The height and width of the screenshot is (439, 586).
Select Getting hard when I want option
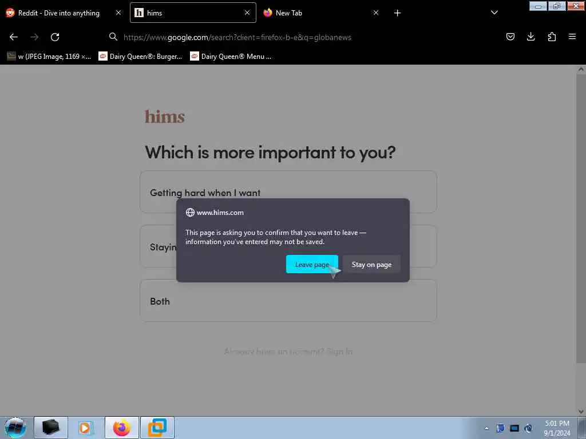click(288, 192)
